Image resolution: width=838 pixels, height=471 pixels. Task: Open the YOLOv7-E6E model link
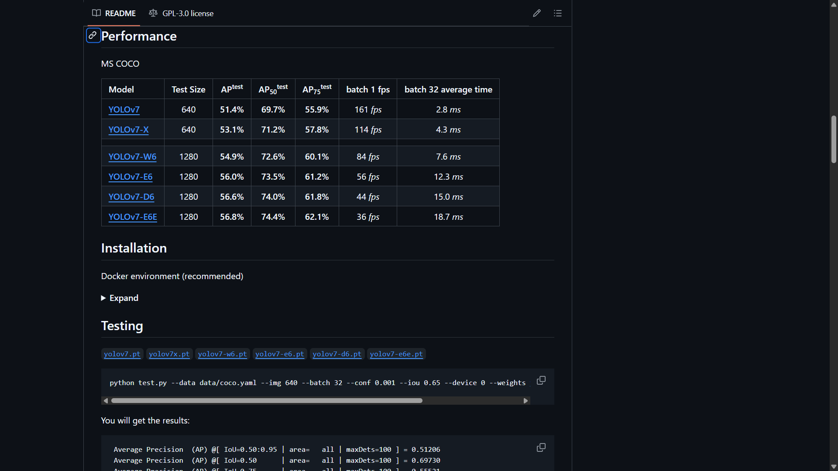[x=133, y=217]
